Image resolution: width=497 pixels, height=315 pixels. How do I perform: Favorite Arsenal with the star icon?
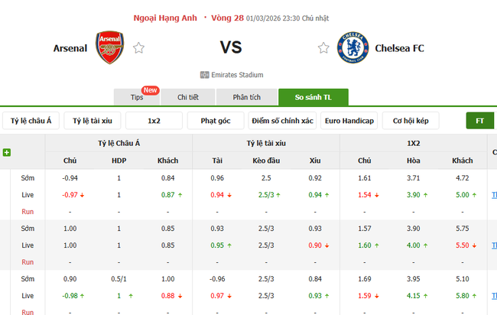pyautogui.click(x=138, y=48)
